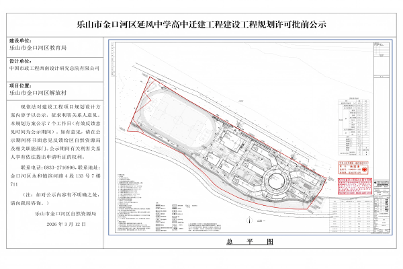The image size is (403, 269).
Task: Click the paragraph starting 现依法对建设工程项目规划设计方
Action: (x=55, y=132)
